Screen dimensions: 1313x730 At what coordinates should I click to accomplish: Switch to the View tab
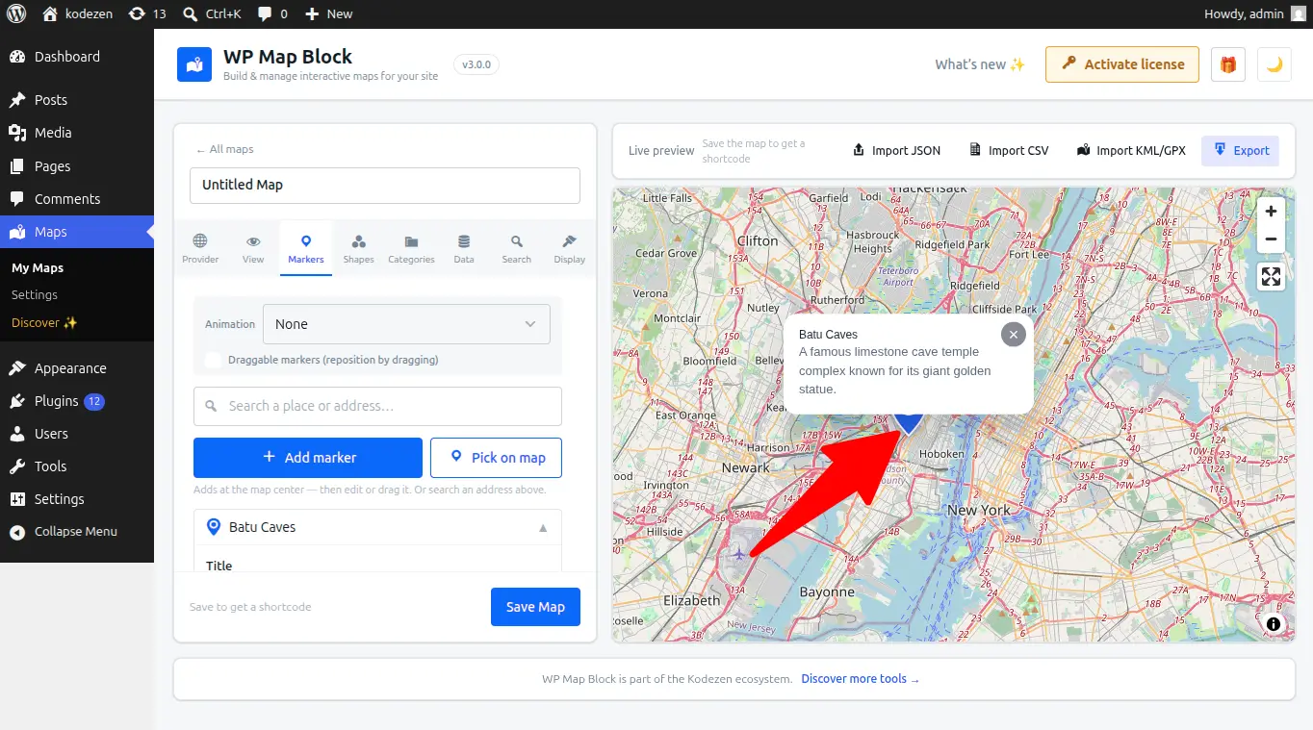coord(253,248)
